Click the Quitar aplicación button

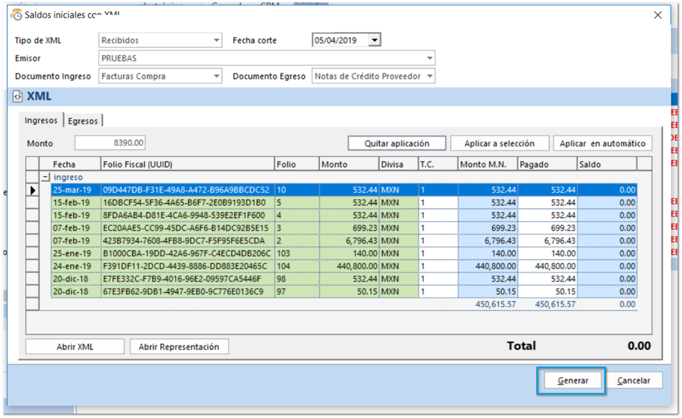click(x=396, y=143)
